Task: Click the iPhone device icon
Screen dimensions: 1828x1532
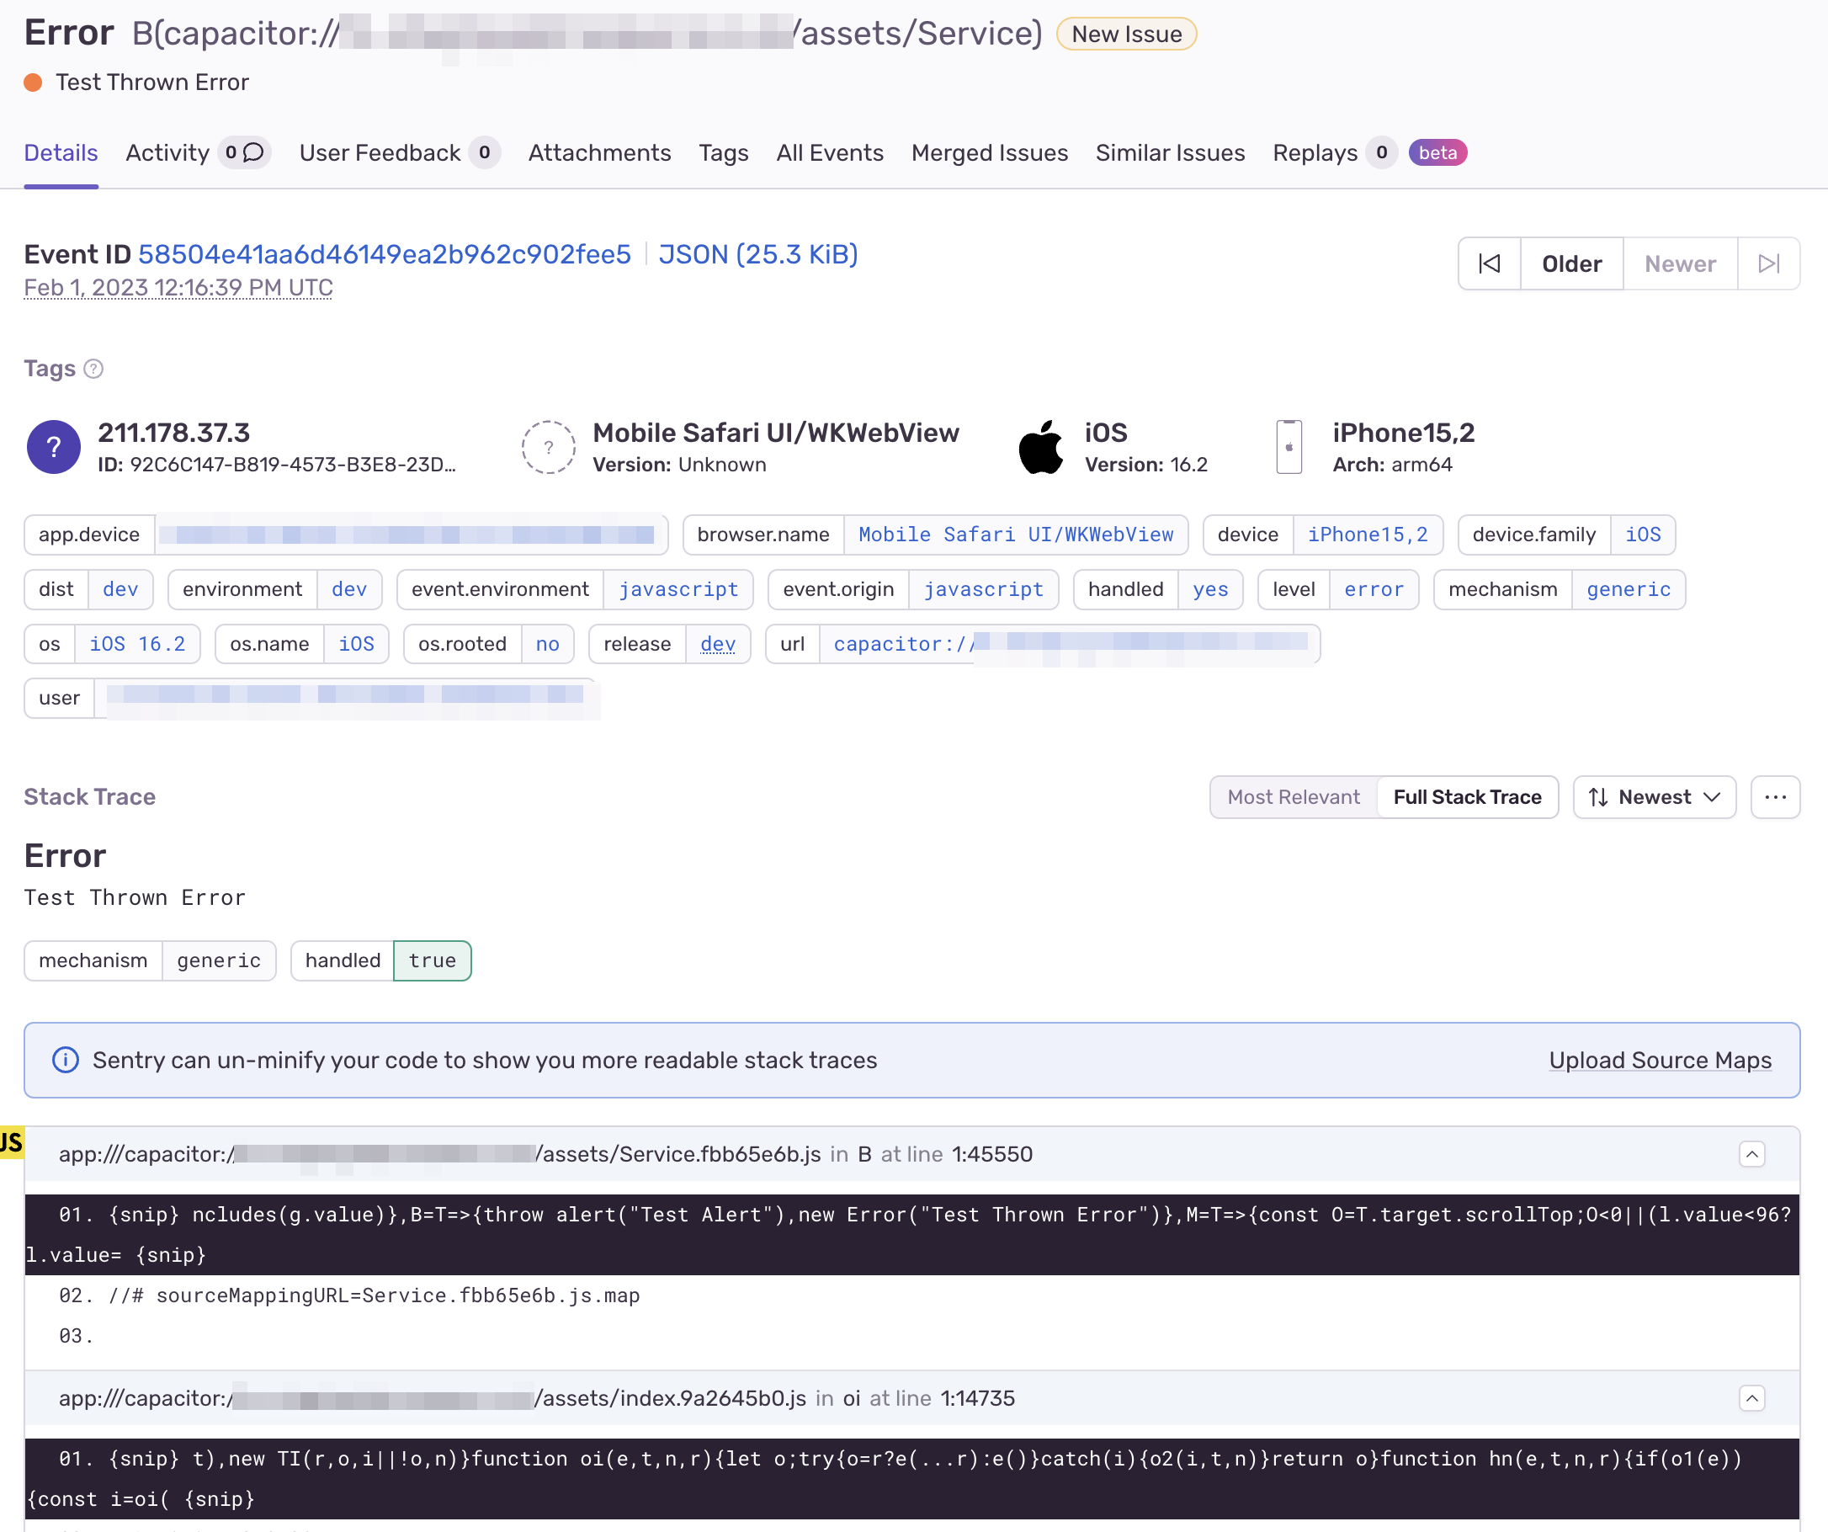Action: pyautogui.click(x=1289, y=448)
